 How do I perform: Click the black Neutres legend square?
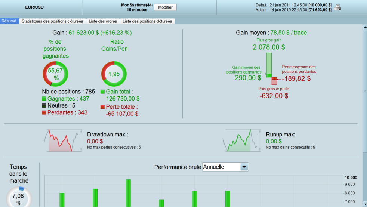(44, 106)
